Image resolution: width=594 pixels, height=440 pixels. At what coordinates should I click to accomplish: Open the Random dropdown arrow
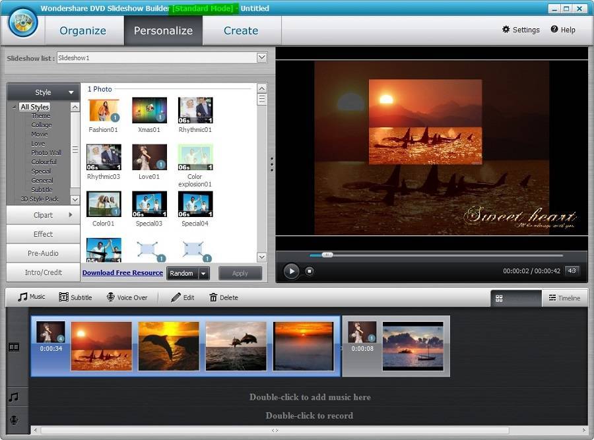tap(203, 274)
